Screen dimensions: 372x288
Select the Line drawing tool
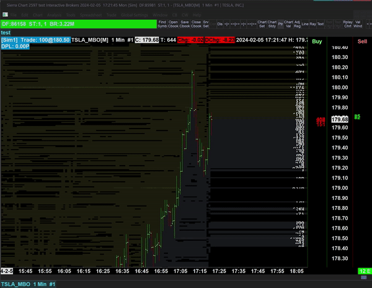coord(305,24)
